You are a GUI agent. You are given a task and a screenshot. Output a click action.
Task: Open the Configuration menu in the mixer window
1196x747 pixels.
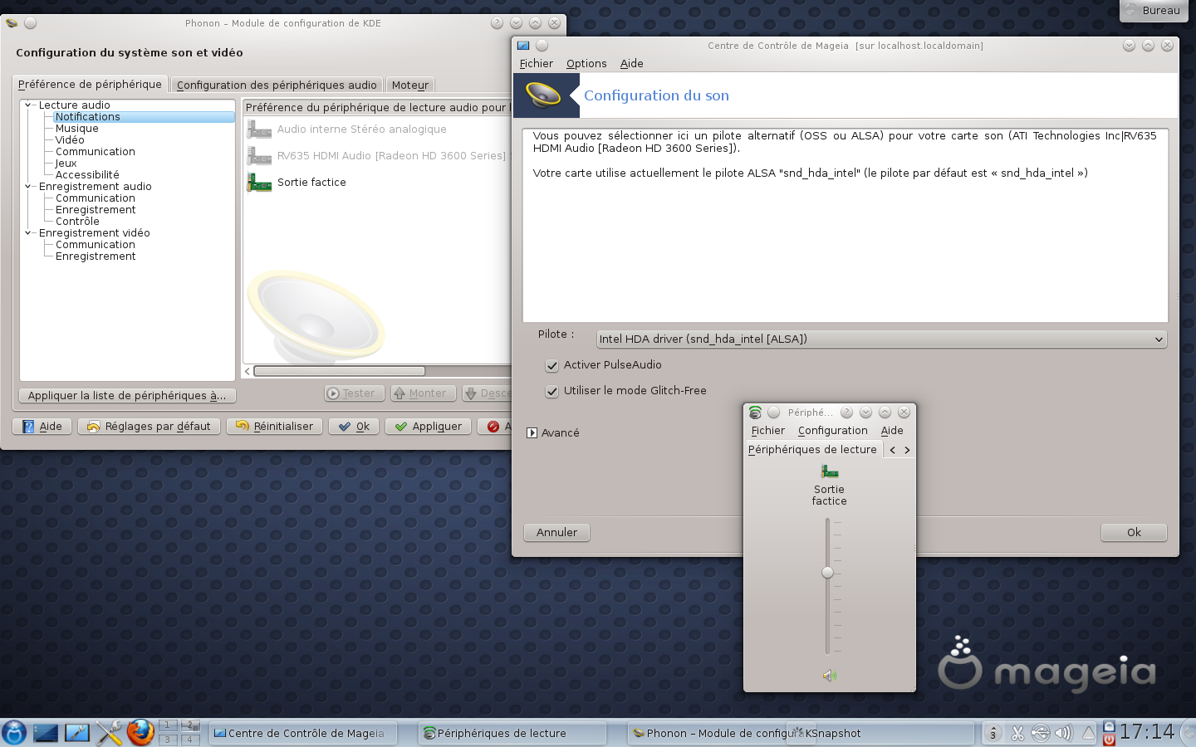[833, 431]
